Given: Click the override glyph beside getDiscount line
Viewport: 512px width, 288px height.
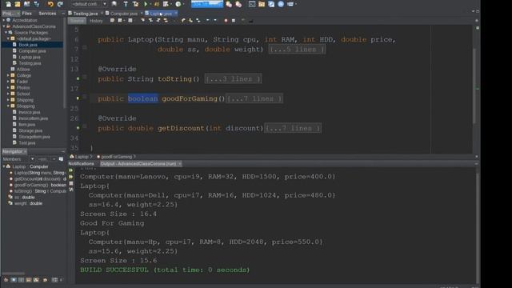Looking at the screenshot, I should (78, 128).
